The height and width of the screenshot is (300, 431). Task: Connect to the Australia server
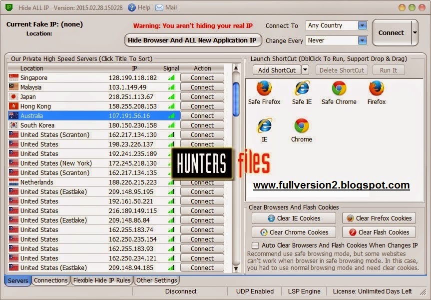point(202,116)
